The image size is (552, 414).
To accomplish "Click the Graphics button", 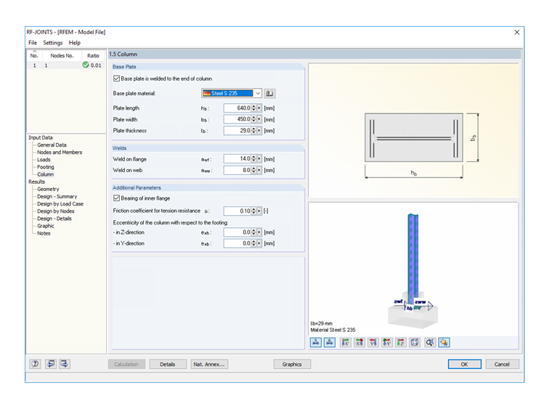I will pos(292,364).
